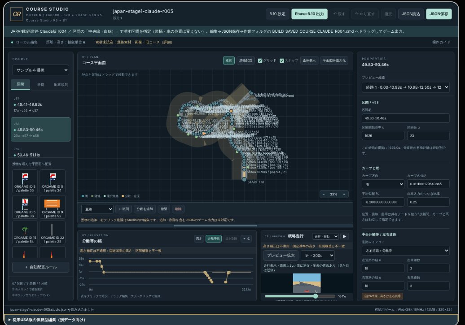Expand the 従来USA版の保持型編集 section

pyautogui.click(x=48, y=320)
